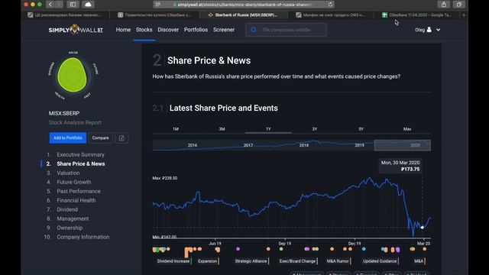Click the PDF export icon beside Compare
Image resolution: width=489 pixels, height=275 pixels.
coord(121,137)
